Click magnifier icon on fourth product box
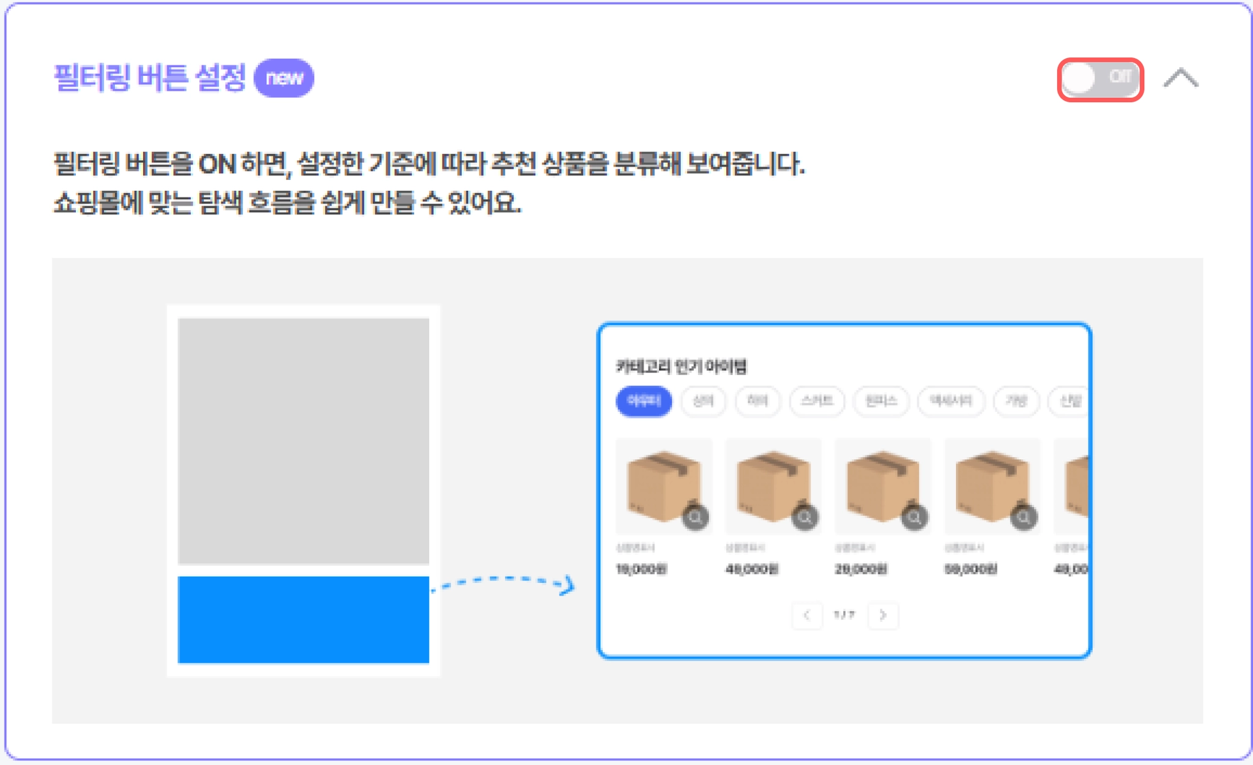 click(x=1024, y=517)
